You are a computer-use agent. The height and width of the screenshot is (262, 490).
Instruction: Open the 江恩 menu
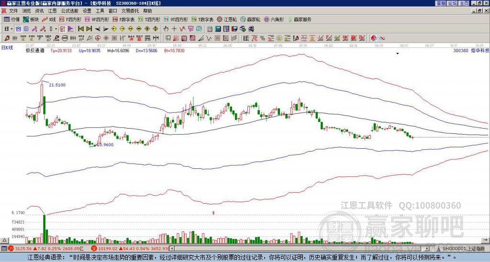52,11
